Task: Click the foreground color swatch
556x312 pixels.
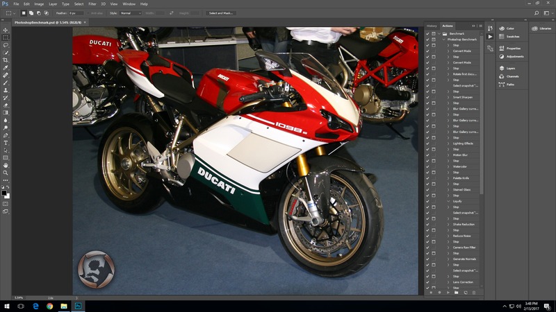Action: pyautogui.click(x=5, y=193)
